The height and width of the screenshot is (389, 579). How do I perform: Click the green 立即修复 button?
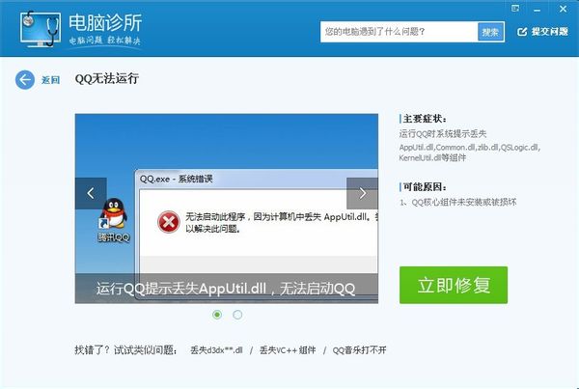click(x=454, y=285)
